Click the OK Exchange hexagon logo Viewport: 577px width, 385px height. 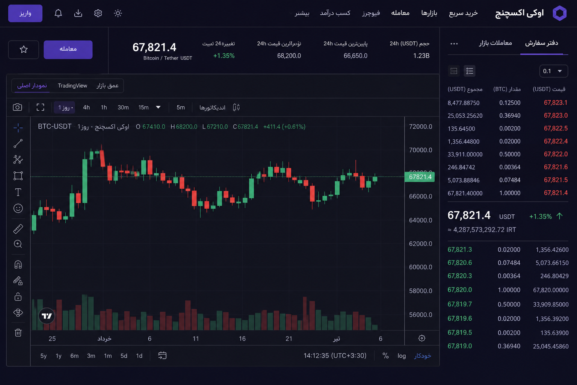[x=559, y=14]
